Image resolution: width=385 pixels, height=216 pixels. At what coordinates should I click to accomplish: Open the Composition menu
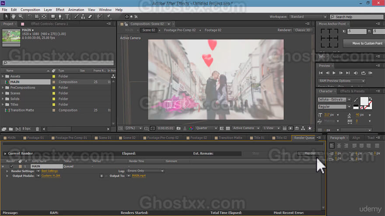click(30, 10)
